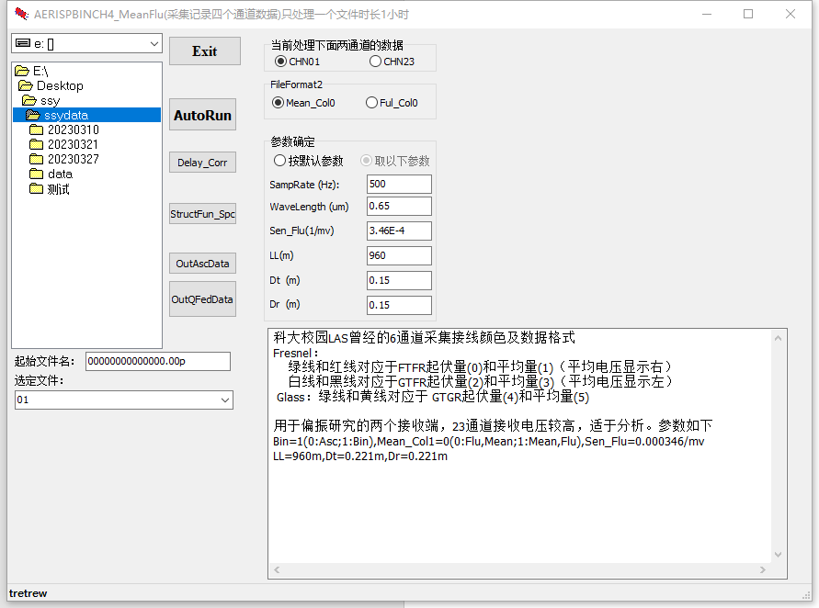This screenshot has width=819, height=608.
Task: Select the CHN01 radio button
Action: 281,62
